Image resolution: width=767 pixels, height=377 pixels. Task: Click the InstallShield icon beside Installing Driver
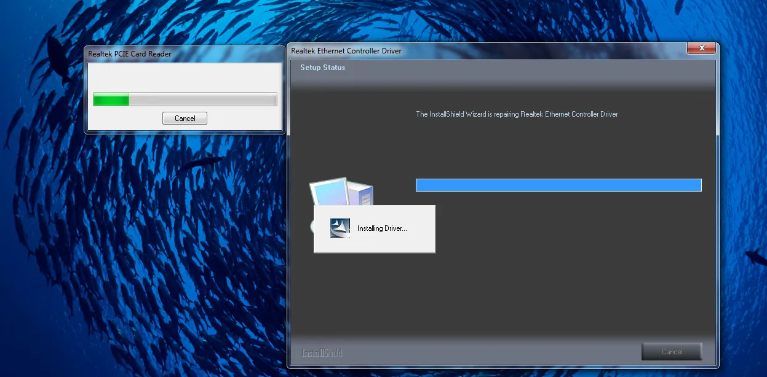340,228
